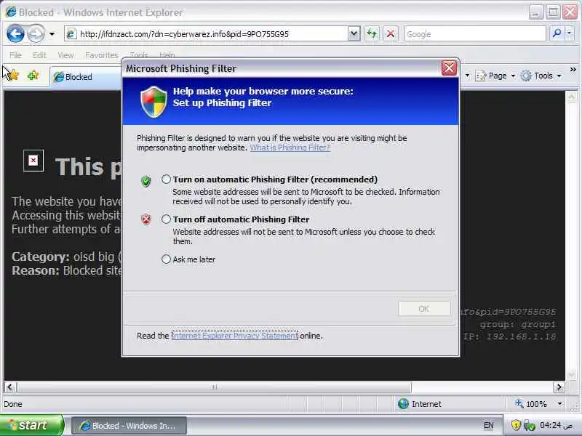Select the Blocked browser tab
582x436 pixels.
pos(85,77)
